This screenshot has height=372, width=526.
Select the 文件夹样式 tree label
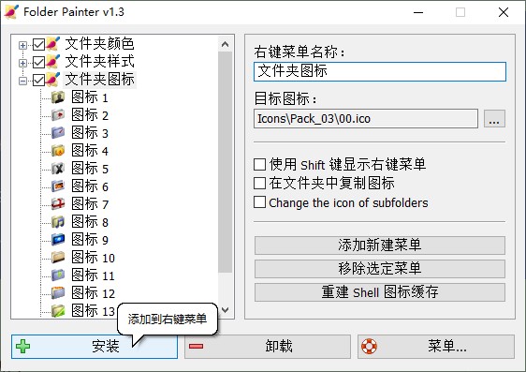coord(99,62)
